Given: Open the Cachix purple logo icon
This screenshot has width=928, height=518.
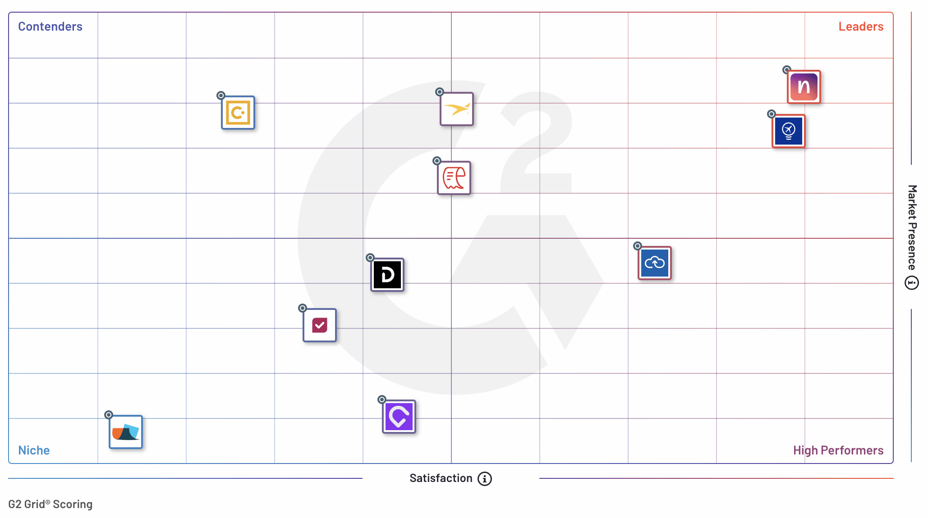Looking at the screenshot, I should click(398, 416).
